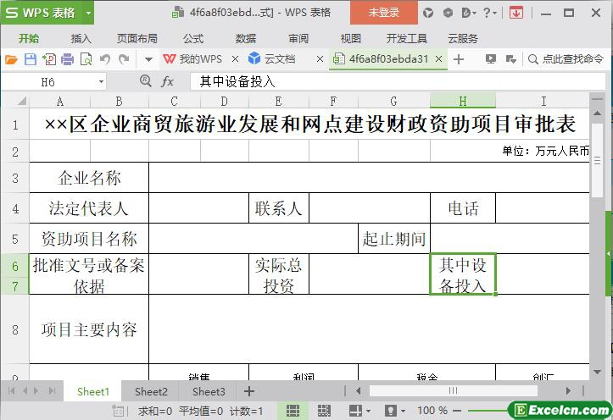This screenshot has width=613, height=420.
Task: Close the 云文档 document tab
Action: [x=319, y=59]
